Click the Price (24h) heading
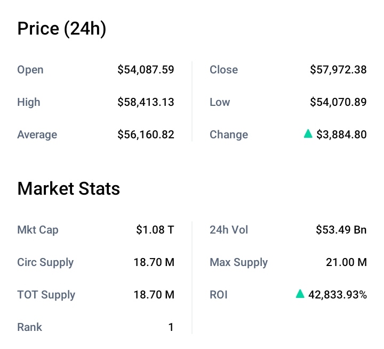 (62, 29)
